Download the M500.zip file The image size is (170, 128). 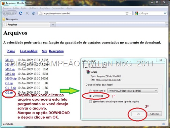click(x=11, y=78)
